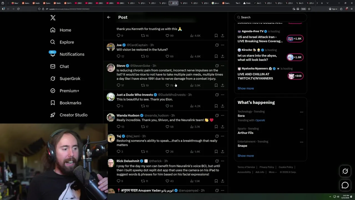Open more options for Snape trend
355x200 pixels.
pos(301,142)
